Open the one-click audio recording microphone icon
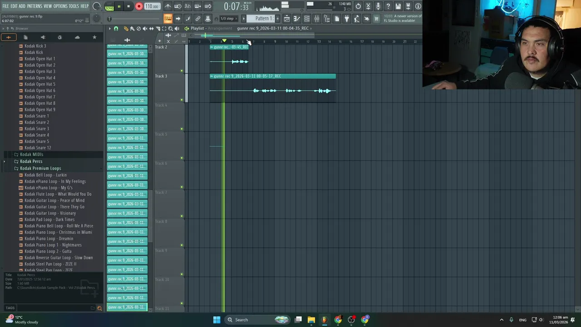Screen dimensions: 581x327 [x=378, y=6]
